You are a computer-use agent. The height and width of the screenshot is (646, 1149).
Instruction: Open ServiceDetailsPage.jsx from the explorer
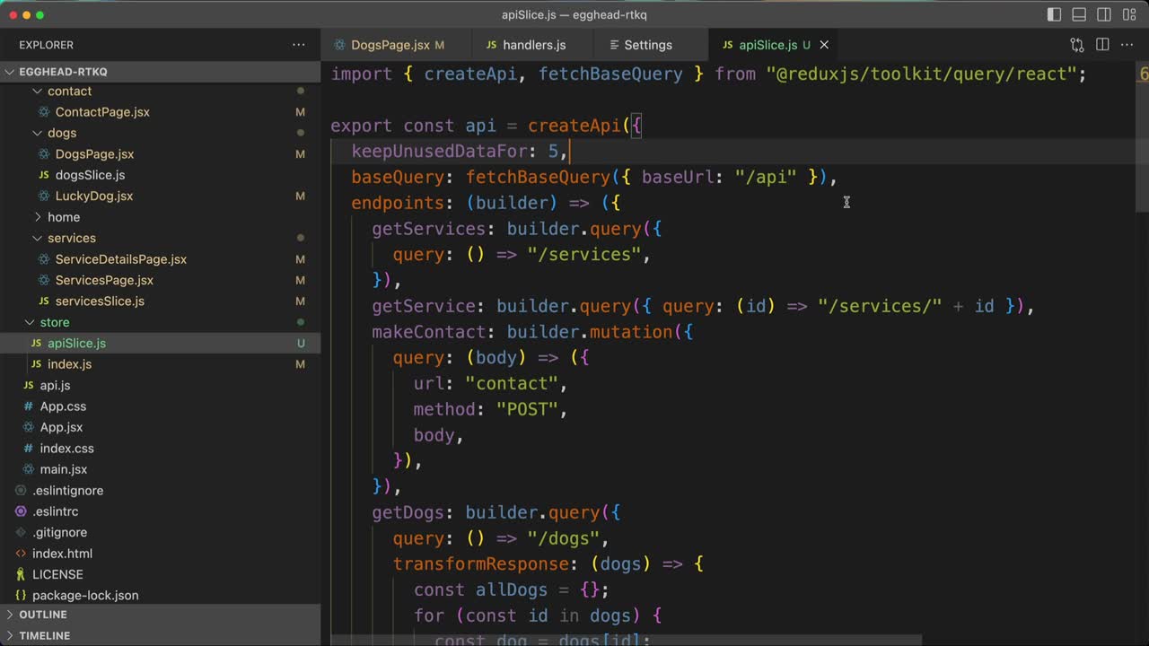click(x=120, y=259)
